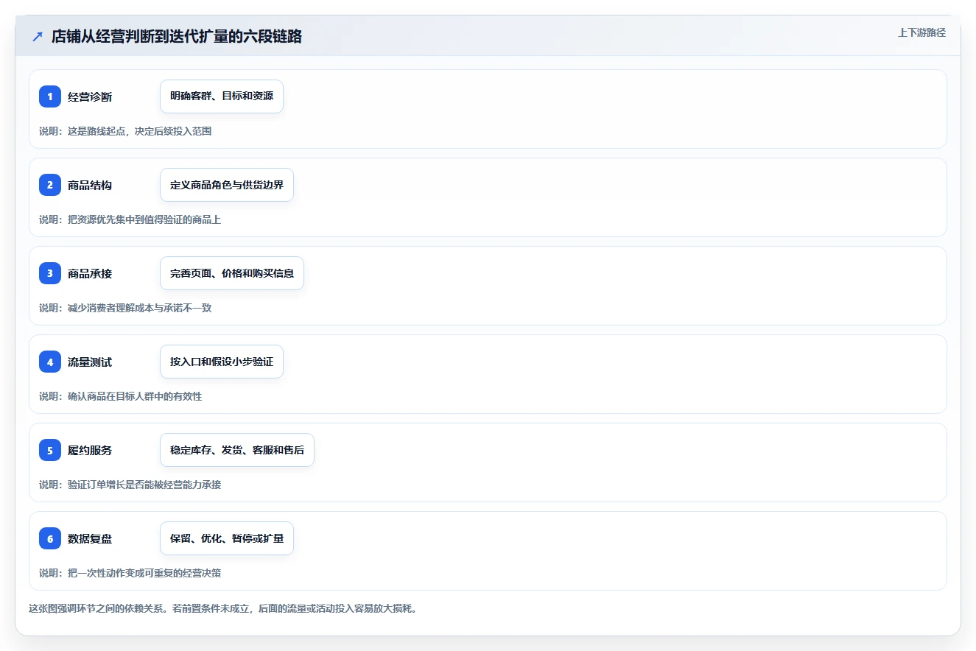Click note 减少消费者理解成本与承诺不一致
The height and width of the screenshot is (651, 976).
pyautogui.click(x=140, y=308)
